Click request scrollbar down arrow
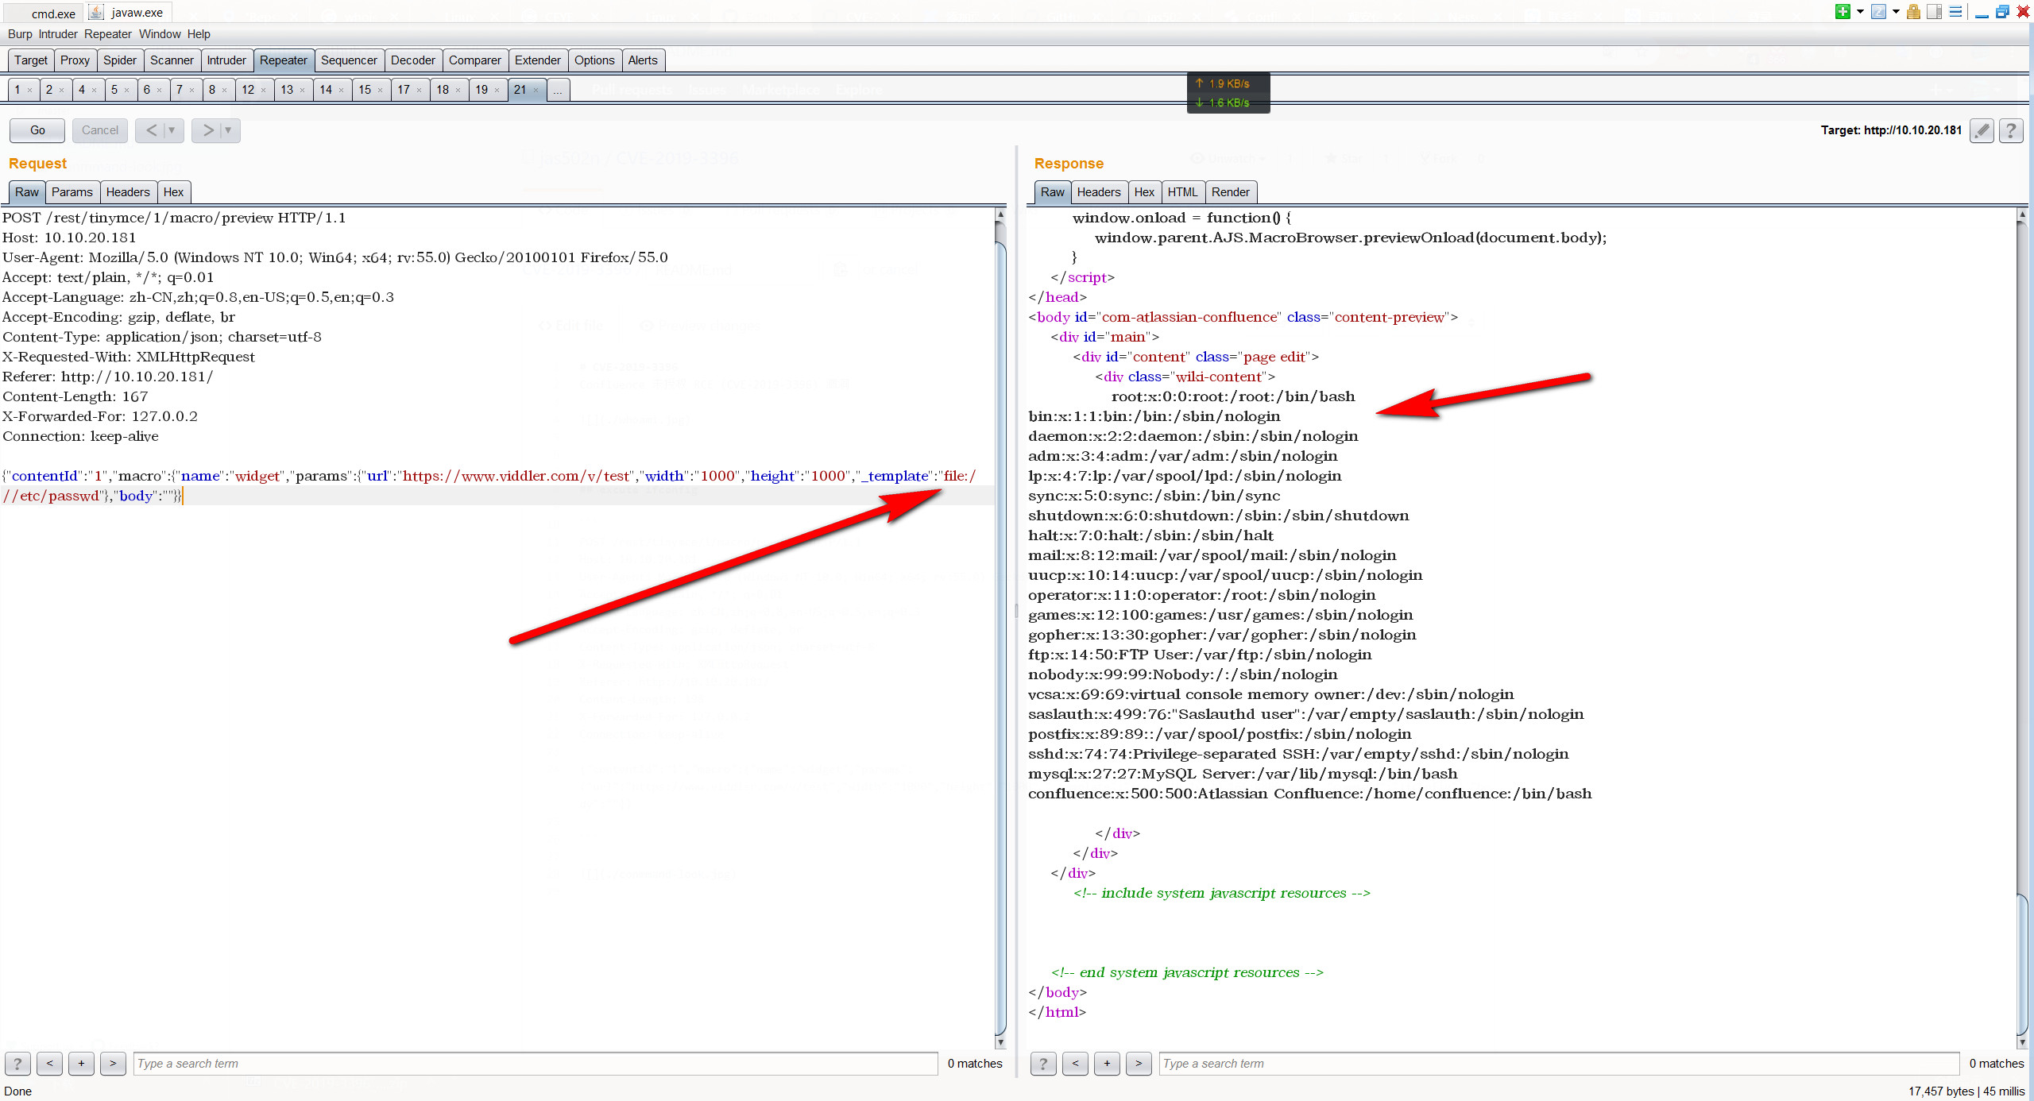Image resolution: width=2034 pixels, height=1101 pixels. point(1000,1042)
